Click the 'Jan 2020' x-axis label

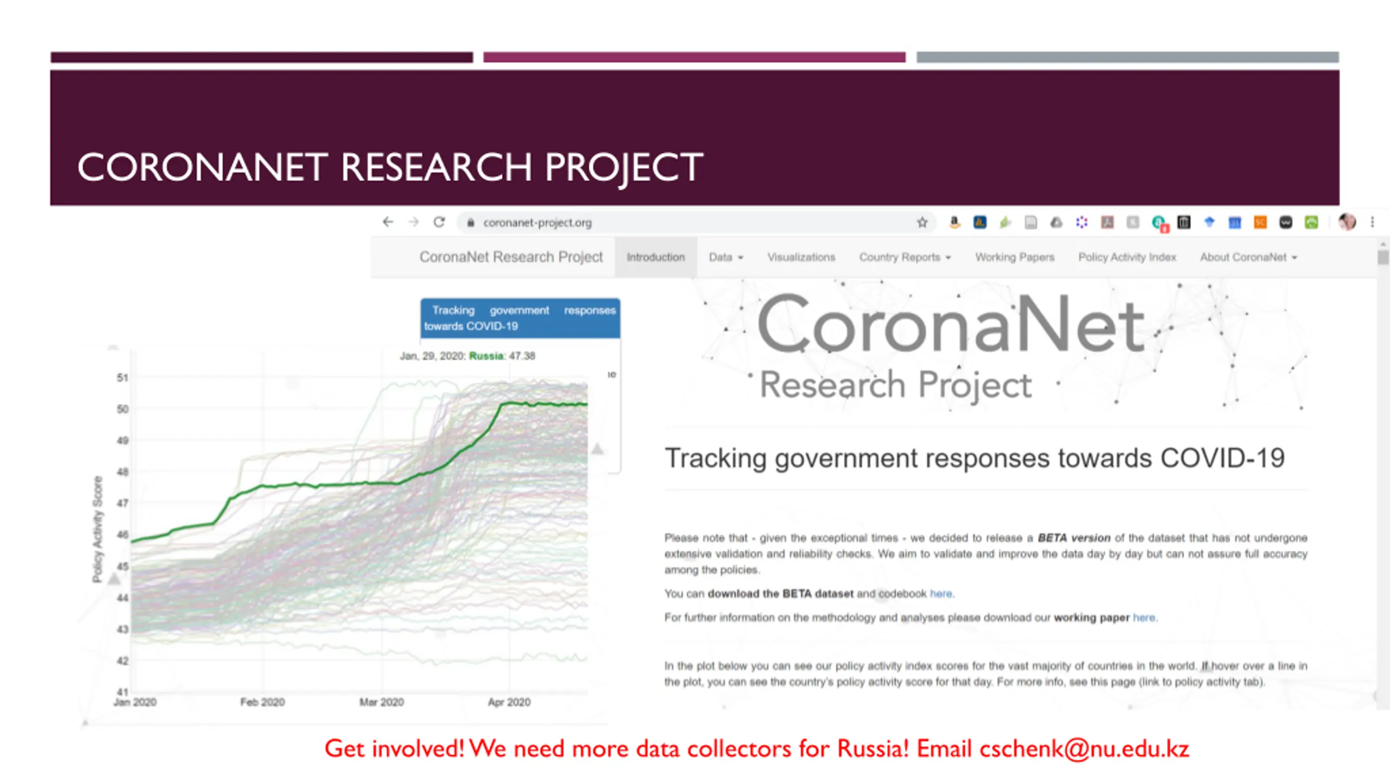coord(135,702)
